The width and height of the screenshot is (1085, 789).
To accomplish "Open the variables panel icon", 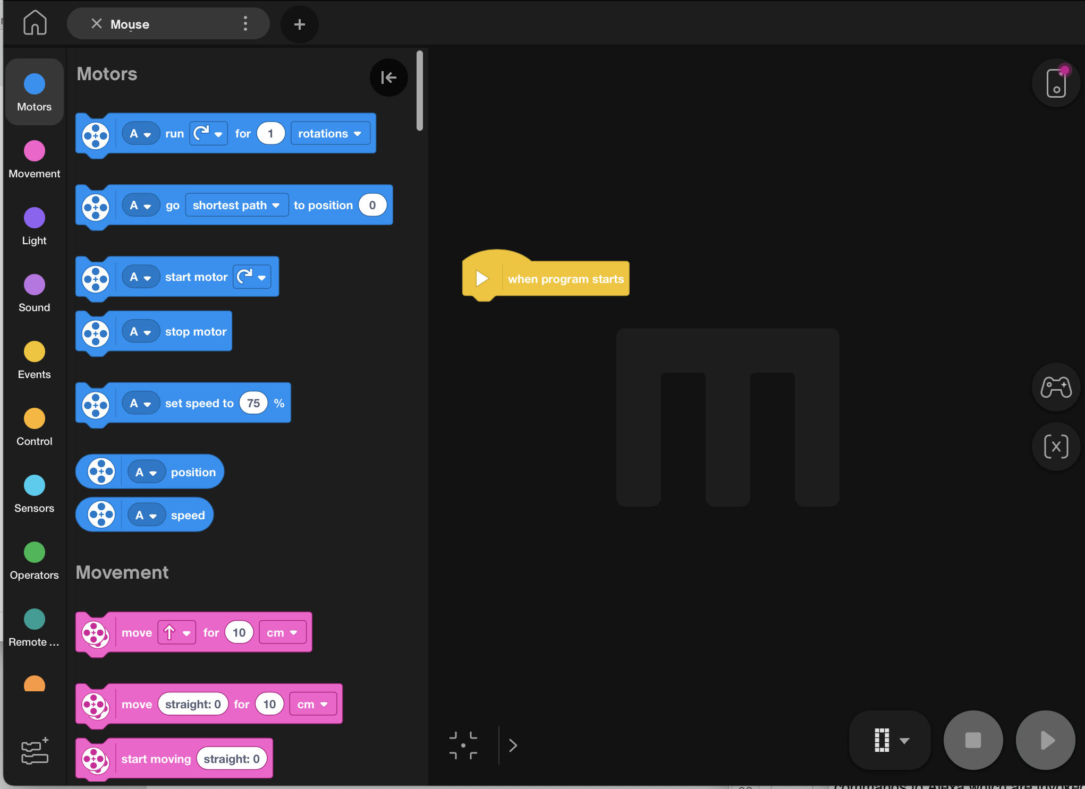I will pos(1055,447).
